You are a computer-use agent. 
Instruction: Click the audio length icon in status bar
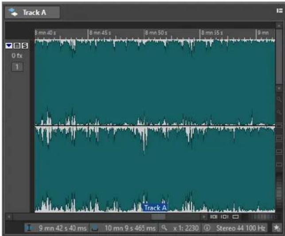pos(95,228)
